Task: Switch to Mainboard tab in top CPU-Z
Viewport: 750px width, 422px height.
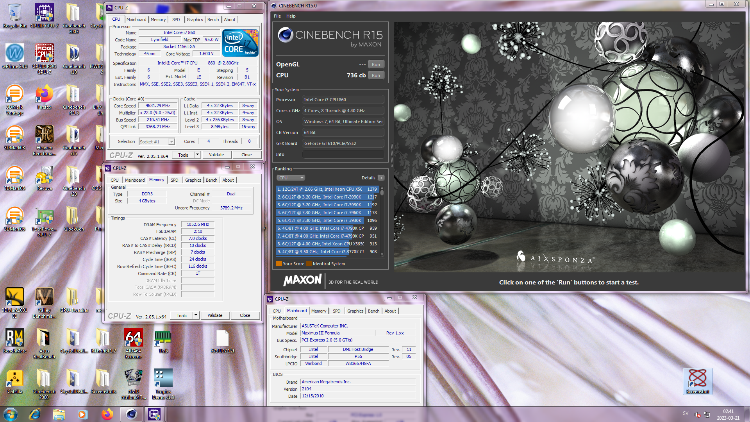Action: tap(136, 20)
